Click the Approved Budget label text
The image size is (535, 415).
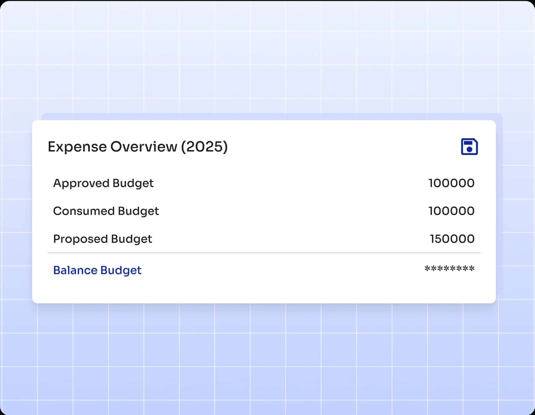pos(103,183)
